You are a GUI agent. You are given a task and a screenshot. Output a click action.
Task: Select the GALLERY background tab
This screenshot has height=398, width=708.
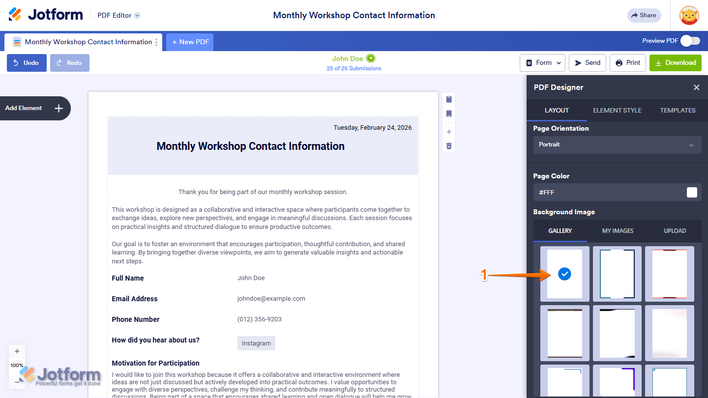tap(560, 231)
